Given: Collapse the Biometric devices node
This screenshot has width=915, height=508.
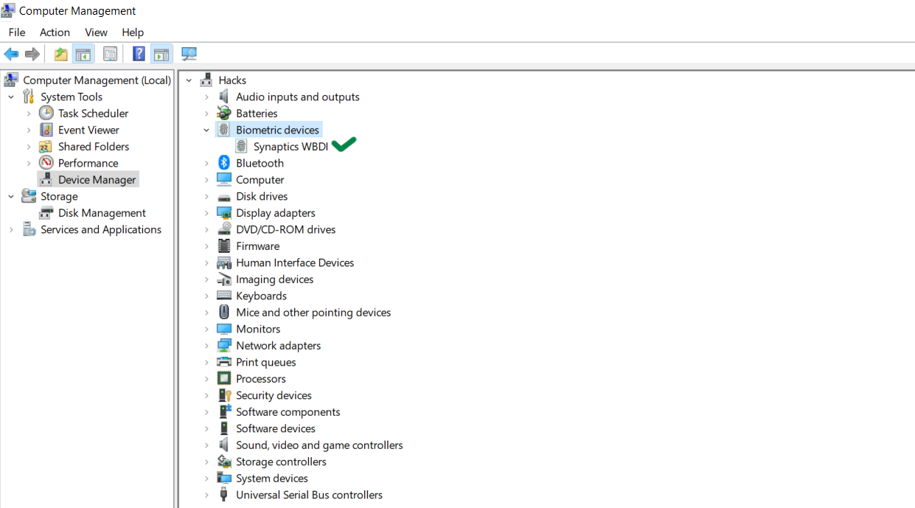Looking at the screenshot, I should pyautogui.click(x=206, y=129).
